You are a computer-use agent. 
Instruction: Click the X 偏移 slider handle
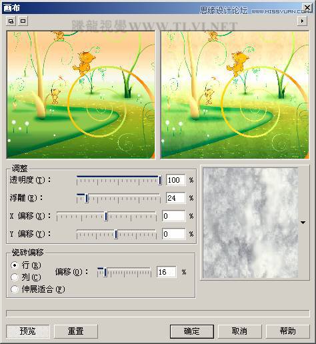(106, 216)
